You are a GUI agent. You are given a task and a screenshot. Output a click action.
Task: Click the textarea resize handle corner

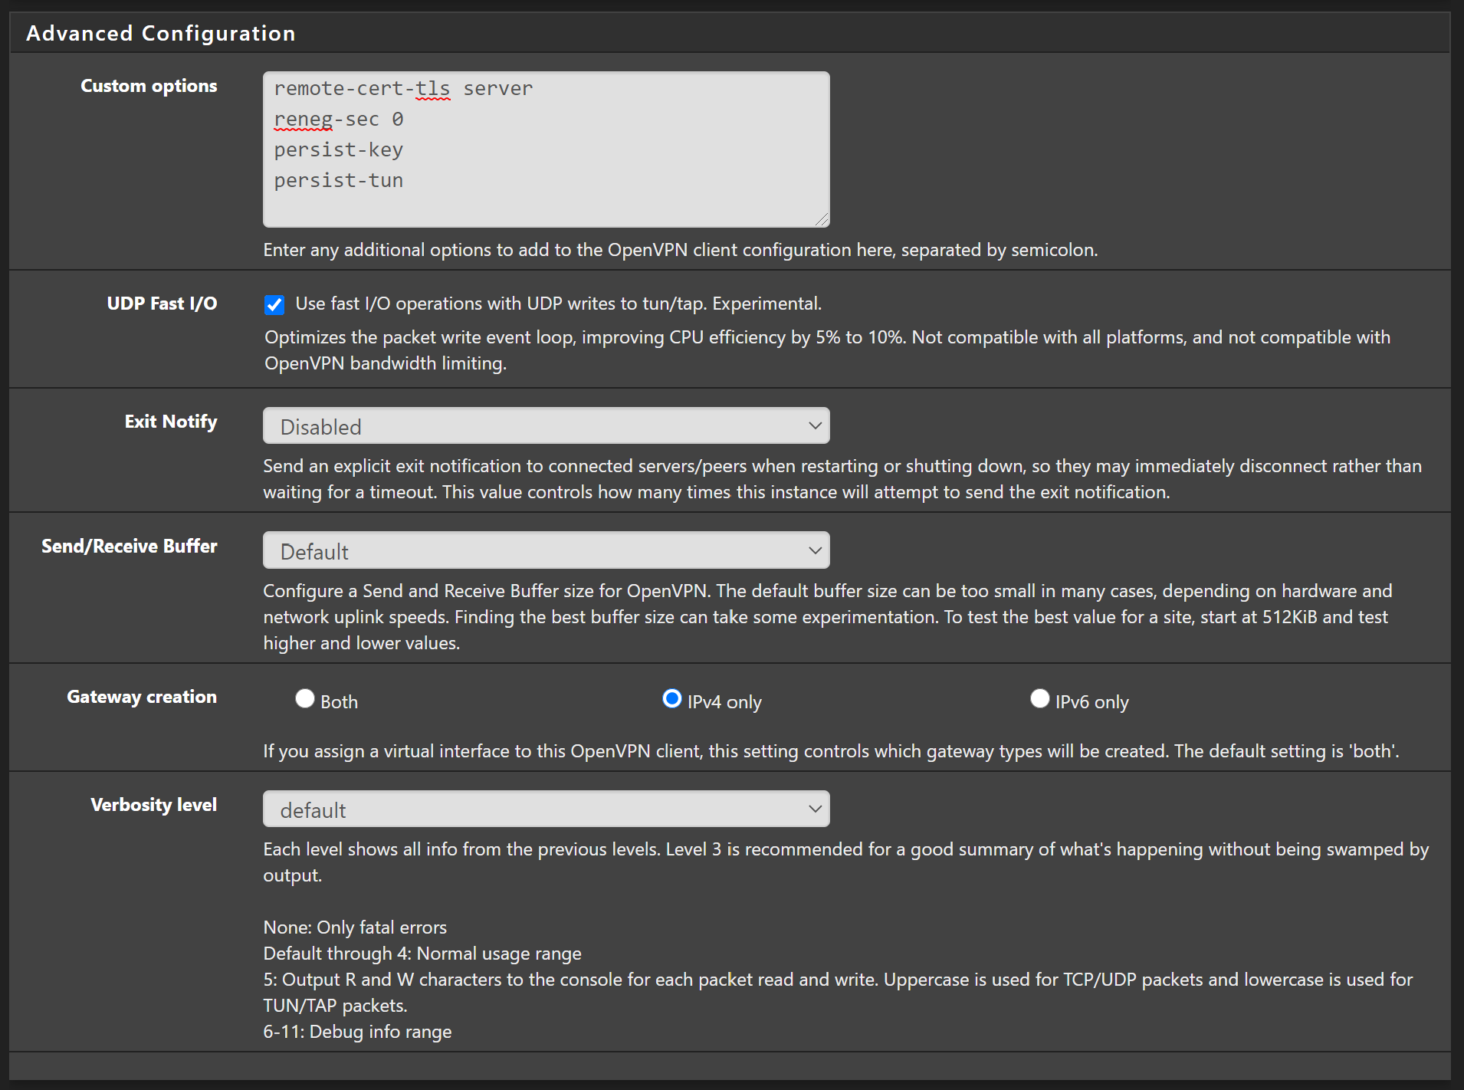pos(822,219)
